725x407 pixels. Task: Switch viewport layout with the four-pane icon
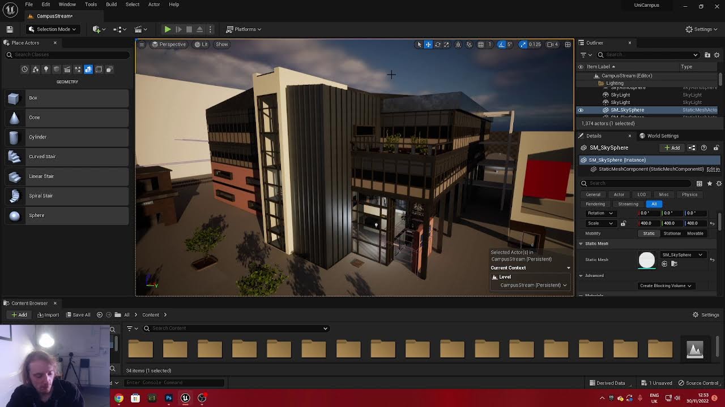pos(568,44)
